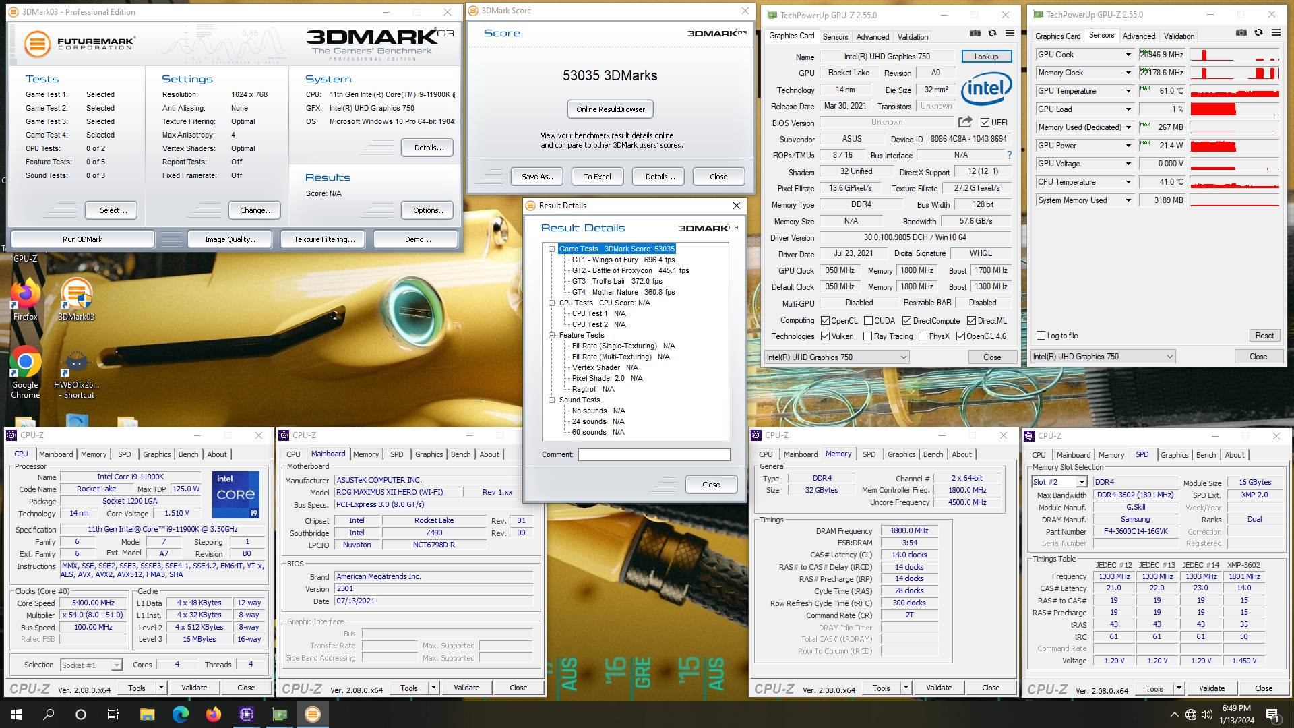The image size is (1294, 728).
Task: Click BIOS share/export icon in GPU-Z
Action: tap(965, 122)
